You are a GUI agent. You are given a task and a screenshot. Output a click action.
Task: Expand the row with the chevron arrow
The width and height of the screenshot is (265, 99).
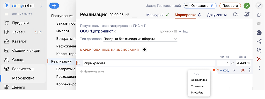[x=234, y=70]
